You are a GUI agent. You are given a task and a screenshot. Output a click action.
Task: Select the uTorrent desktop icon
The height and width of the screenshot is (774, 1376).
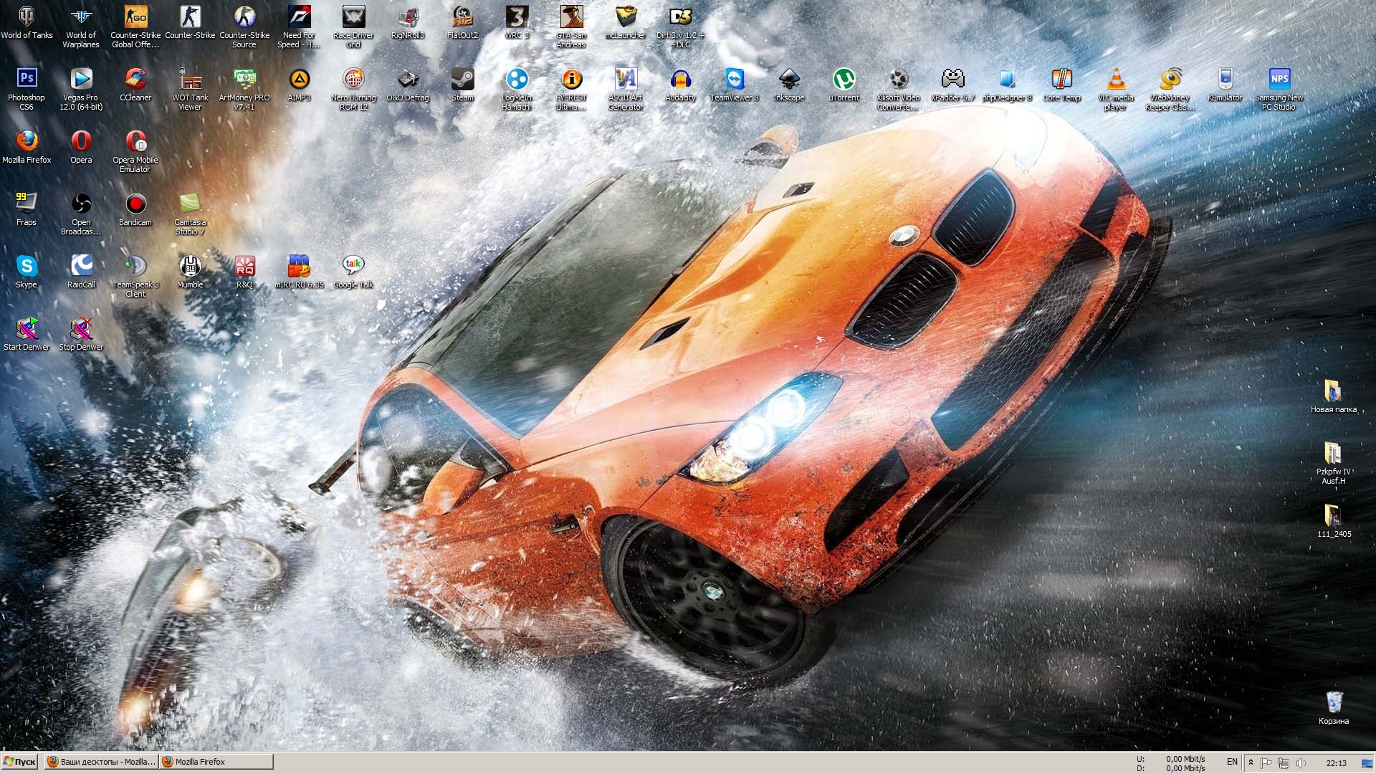(x=844, y=79)
